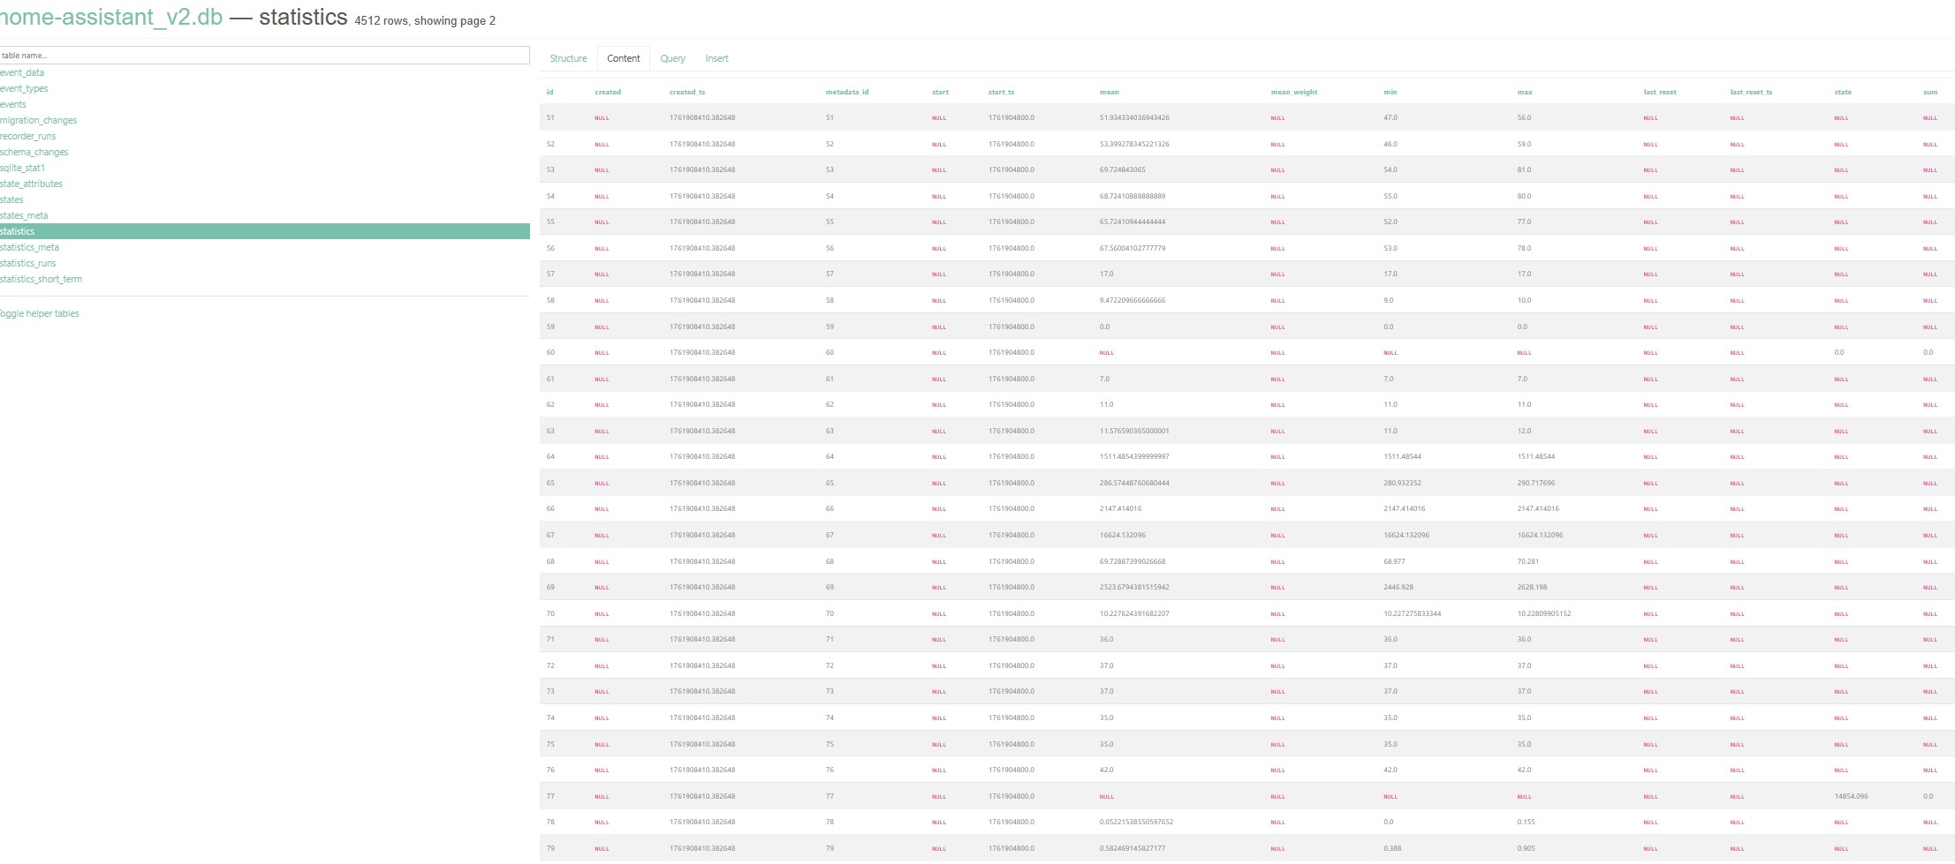
Task: Click mean value 1511.4854399999997
Action: (1134, 456)
